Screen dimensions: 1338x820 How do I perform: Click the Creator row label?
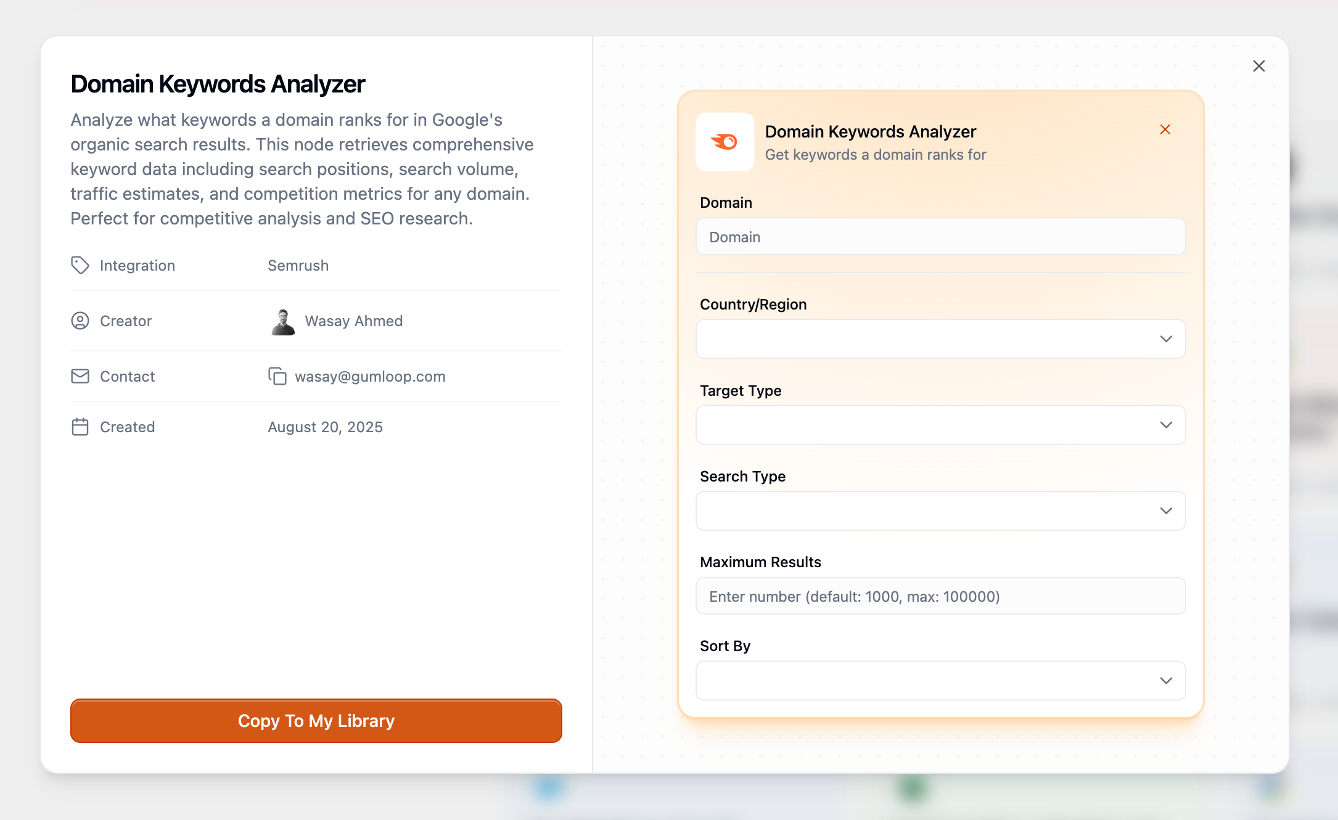pyautogui.click(x=126, y=321)
